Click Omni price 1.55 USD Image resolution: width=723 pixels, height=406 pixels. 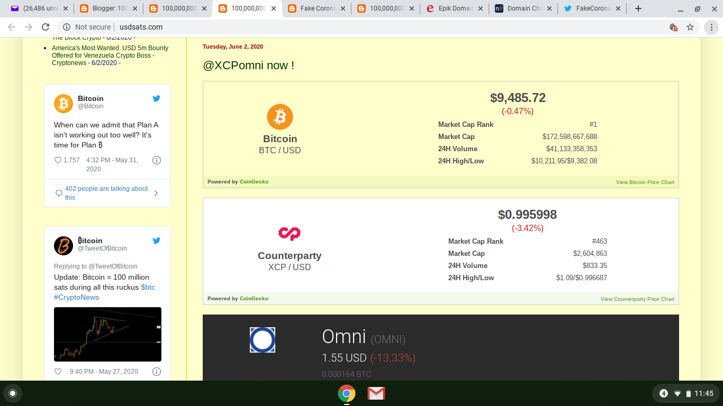point(344,358)
